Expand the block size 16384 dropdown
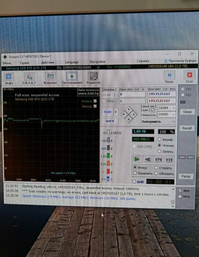This screenshot has height=257, width=199. [173, 108]
